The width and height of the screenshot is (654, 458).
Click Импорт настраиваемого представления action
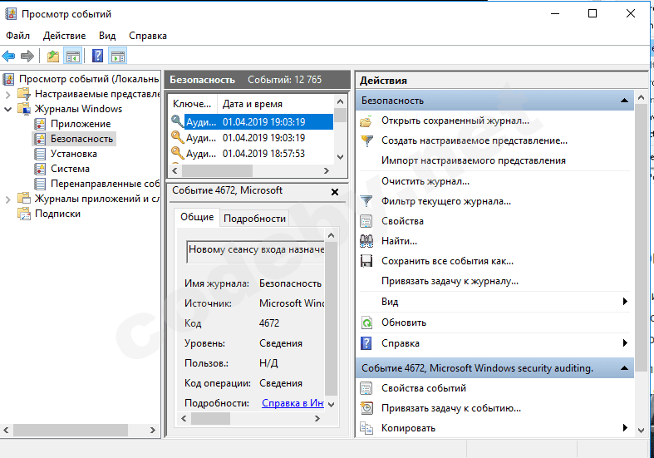[x=474, y=161]
